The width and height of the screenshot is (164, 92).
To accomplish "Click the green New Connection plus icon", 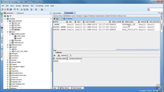I will click(5, 16).
